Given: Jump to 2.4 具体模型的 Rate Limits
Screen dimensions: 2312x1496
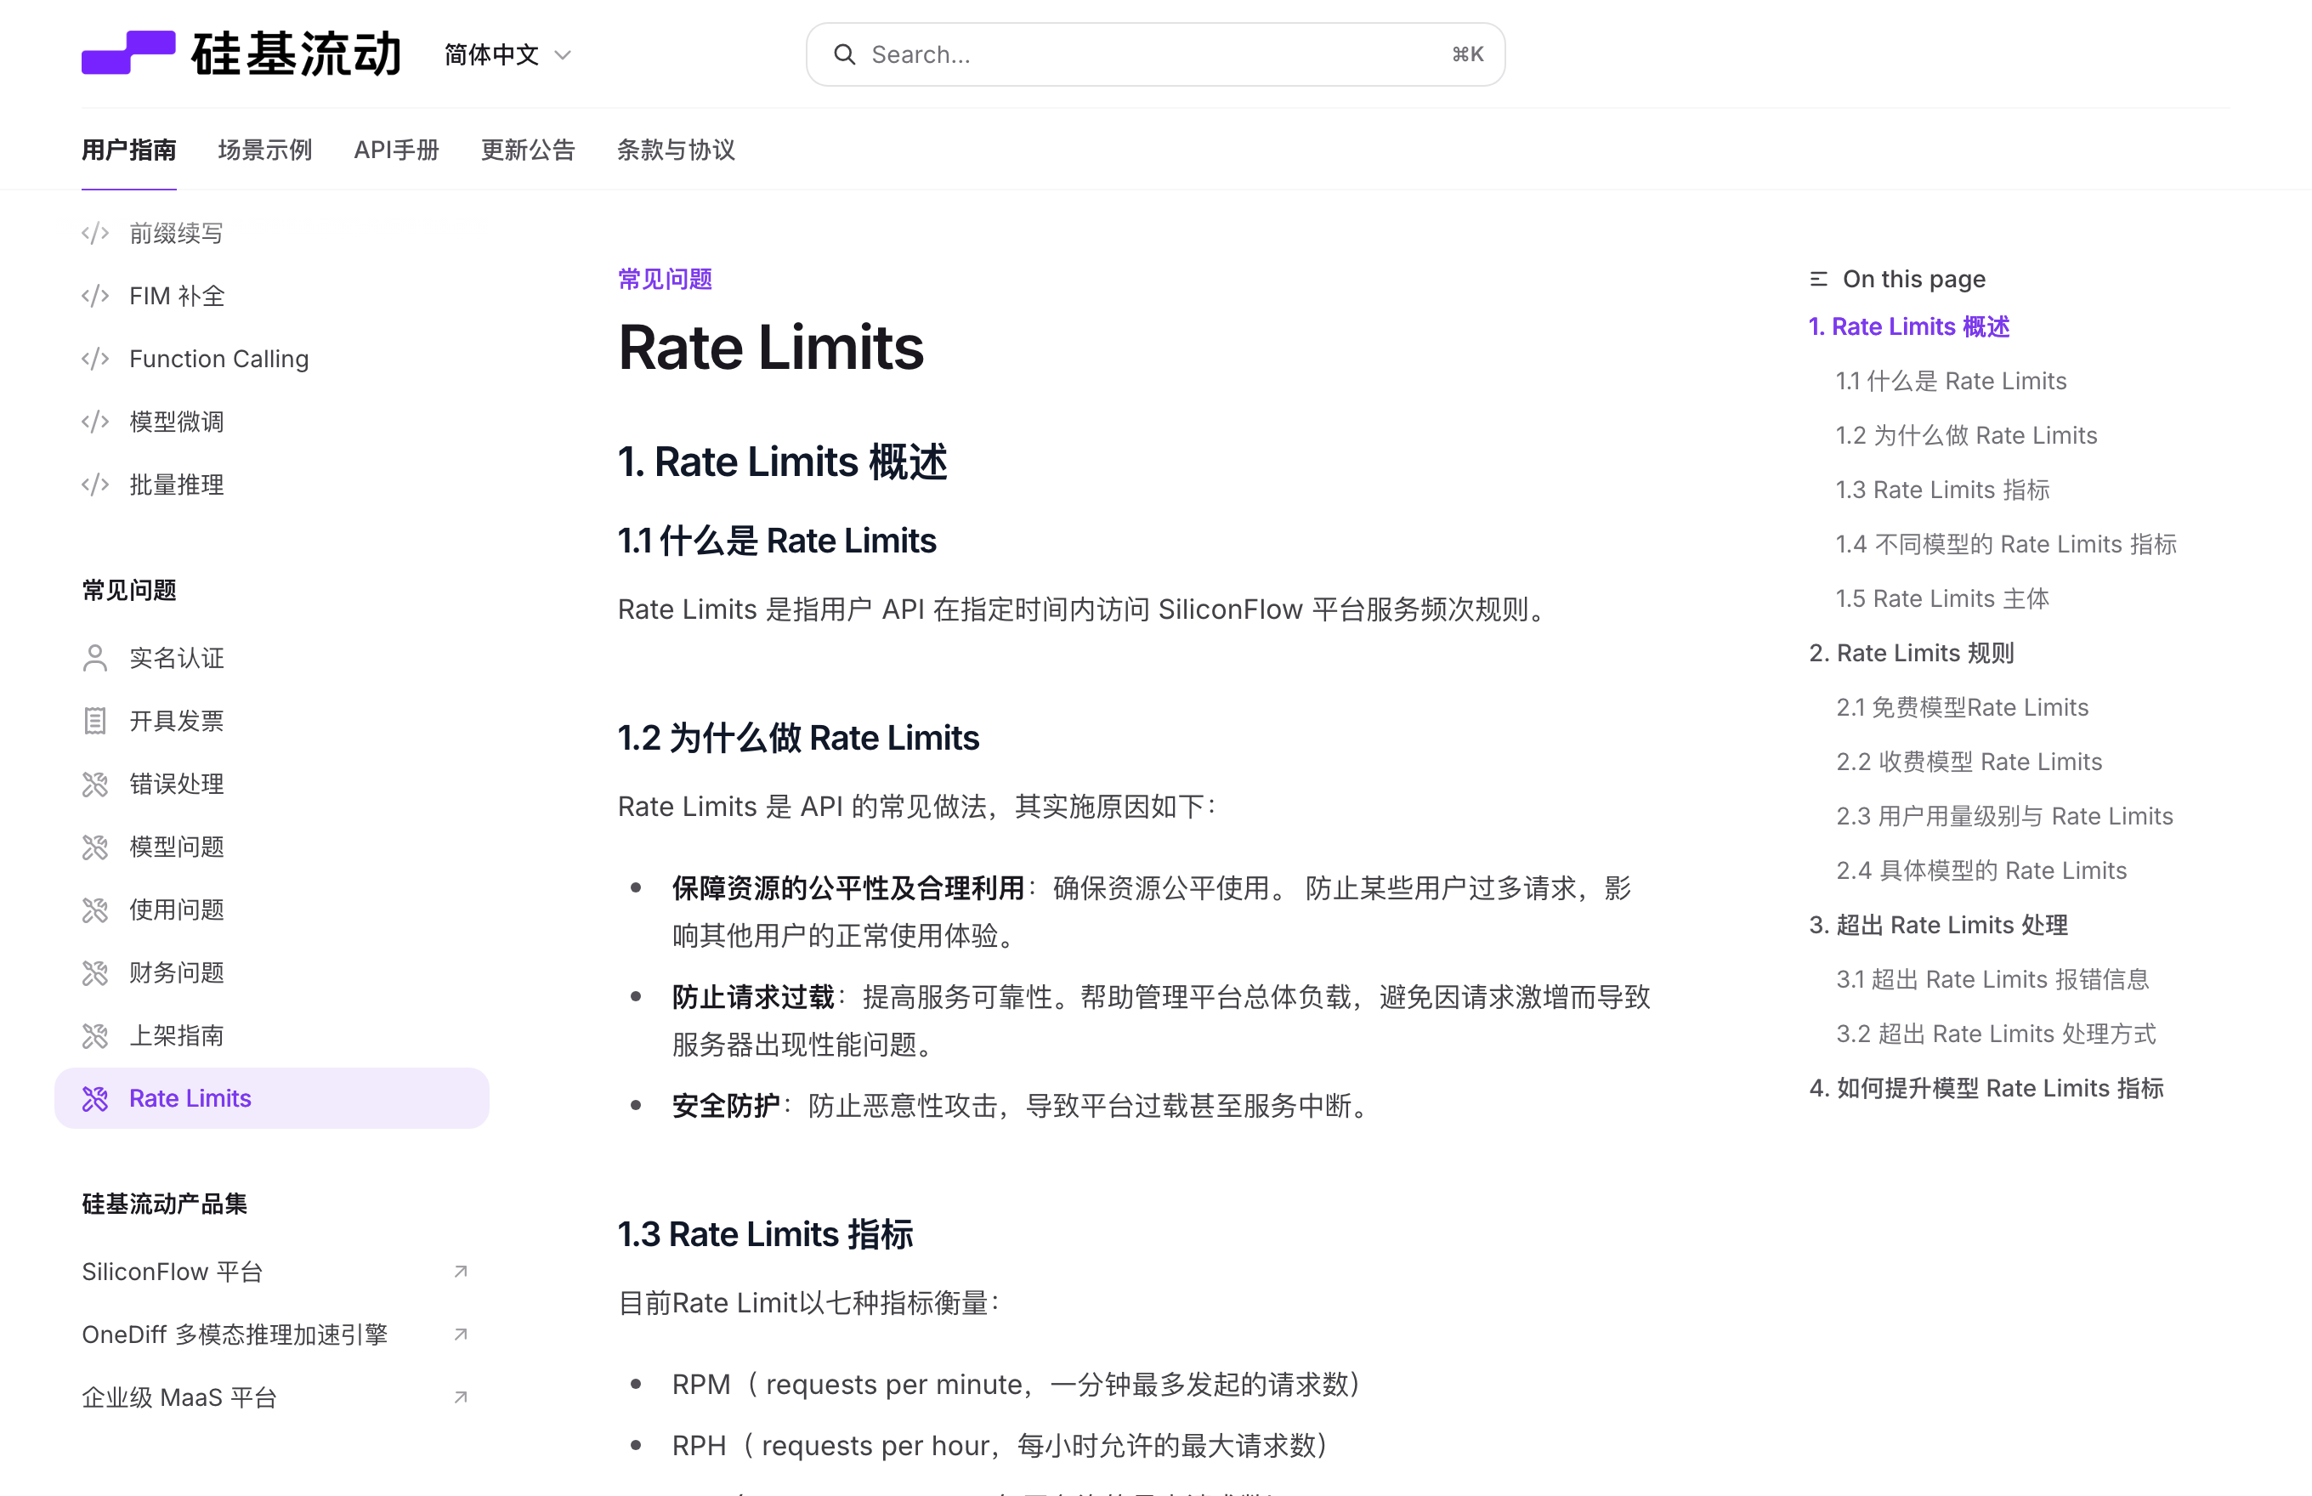Looking at the screenshot, I should 1981,870.
